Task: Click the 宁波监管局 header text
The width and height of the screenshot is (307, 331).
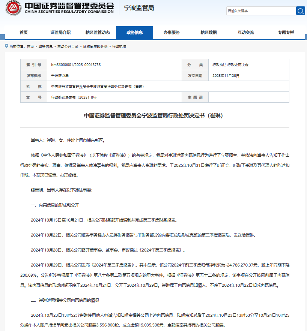Action: coord(139,8)
